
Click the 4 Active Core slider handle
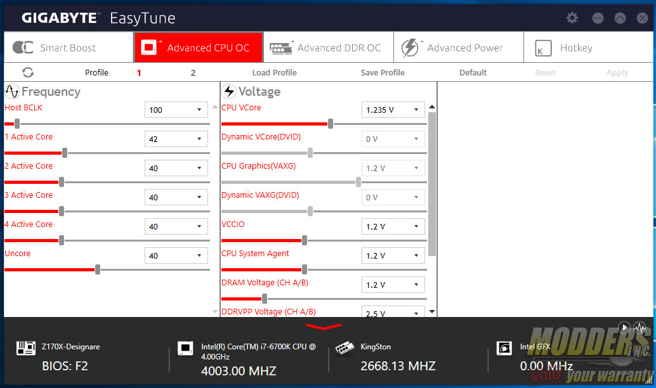pos(62,240)
